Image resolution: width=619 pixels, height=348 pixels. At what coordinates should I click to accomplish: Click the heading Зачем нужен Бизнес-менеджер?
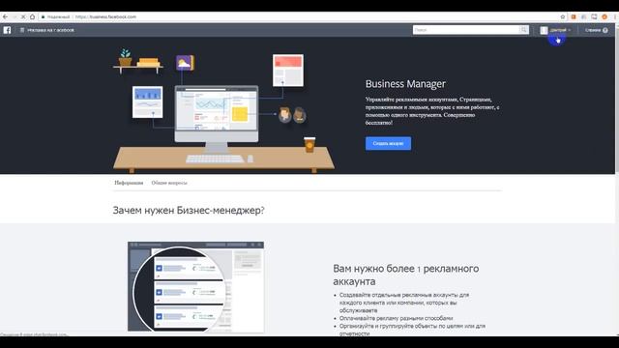[189, 211]
